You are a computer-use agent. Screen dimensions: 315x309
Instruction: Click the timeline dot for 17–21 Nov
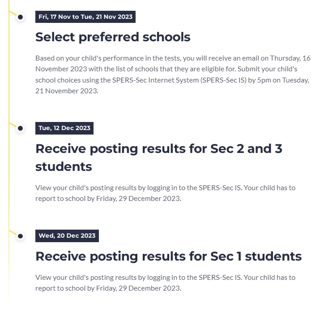click(x=20, y=17)
